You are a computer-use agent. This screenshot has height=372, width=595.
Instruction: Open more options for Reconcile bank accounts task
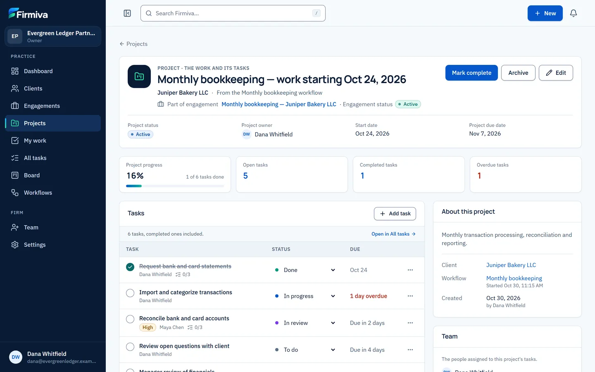pyautogui.click(x=410, y=323)
